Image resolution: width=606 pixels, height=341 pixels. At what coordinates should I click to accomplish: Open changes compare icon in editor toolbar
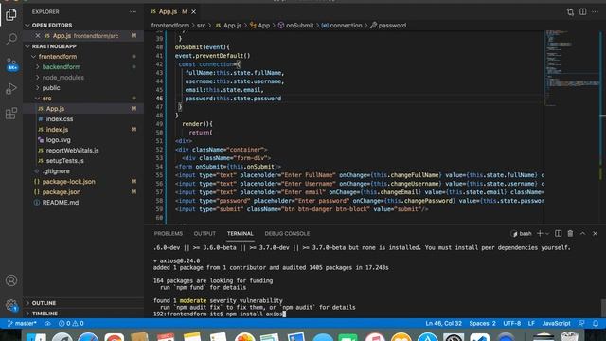570,12
